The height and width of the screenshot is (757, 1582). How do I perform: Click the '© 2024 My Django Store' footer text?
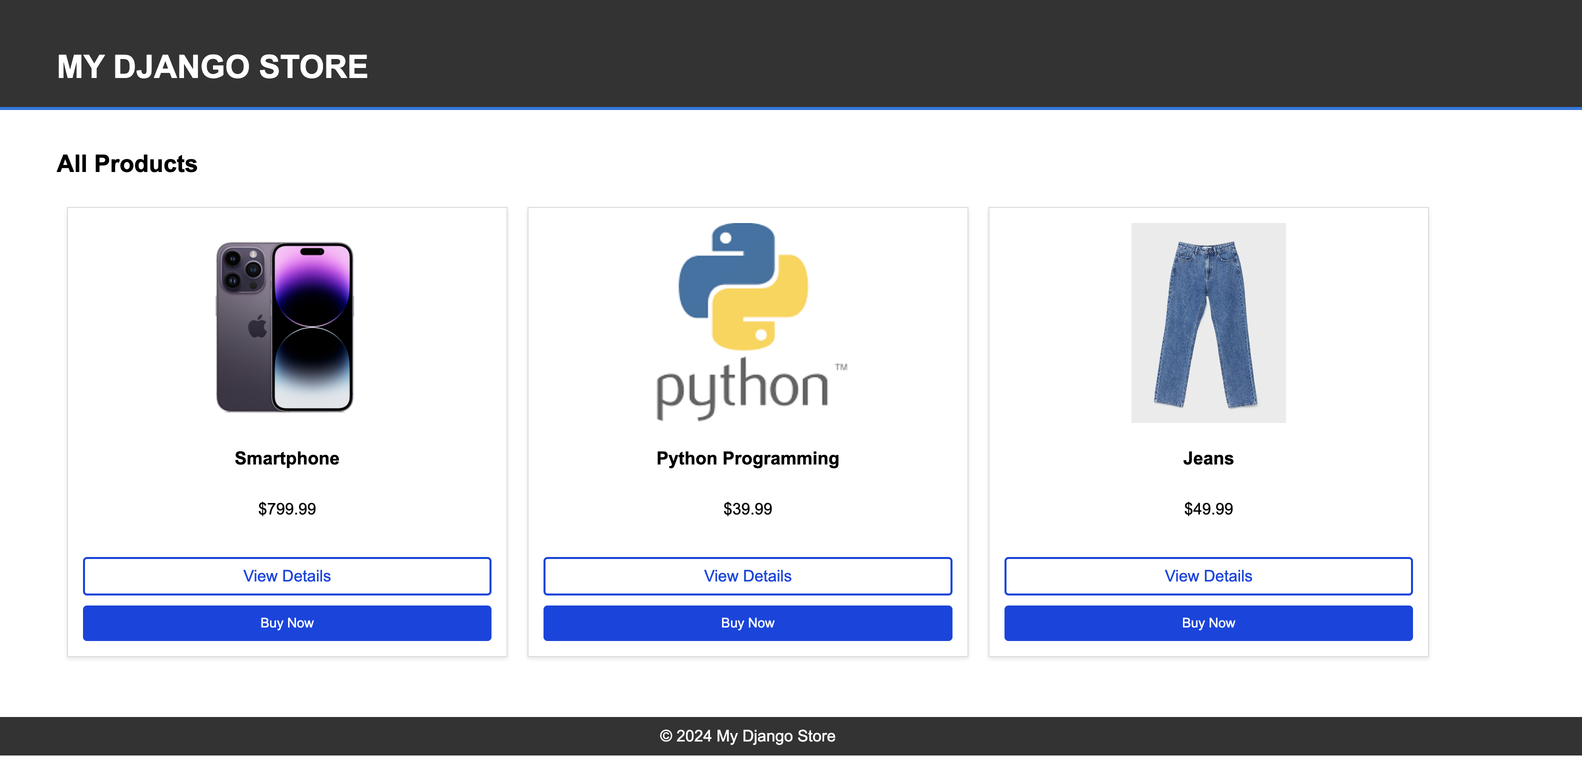tap(747, 736)
